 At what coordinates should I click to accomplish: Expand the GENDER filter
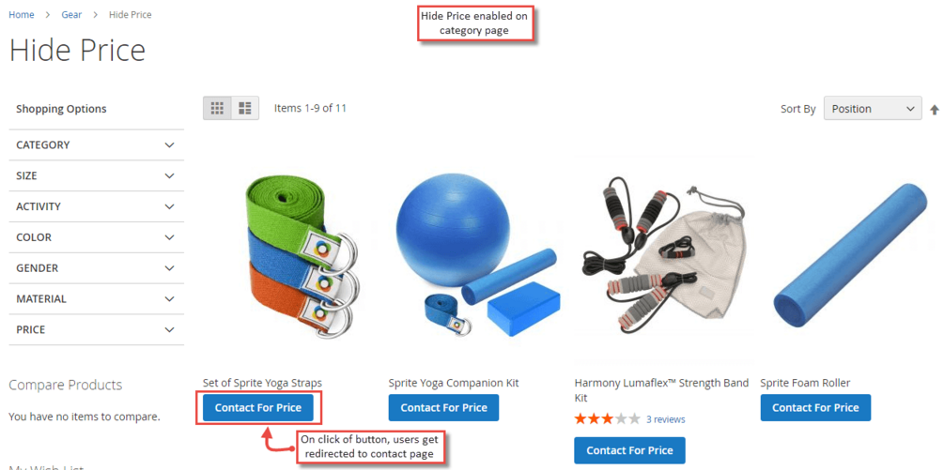point(97,268)
